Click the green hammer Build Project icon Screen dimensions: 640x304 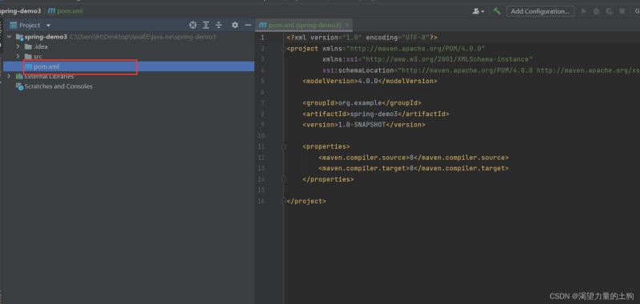click(497, 11)
